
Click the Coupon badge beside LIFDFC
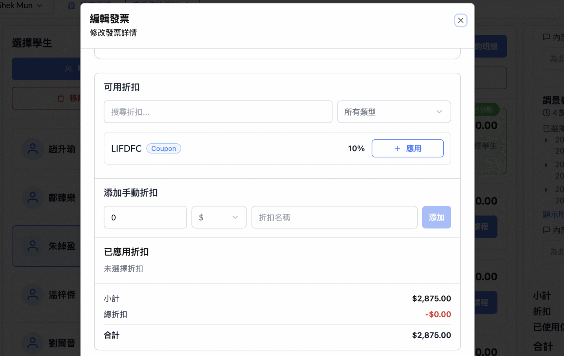pyautogui.click(x=164, y=148)
